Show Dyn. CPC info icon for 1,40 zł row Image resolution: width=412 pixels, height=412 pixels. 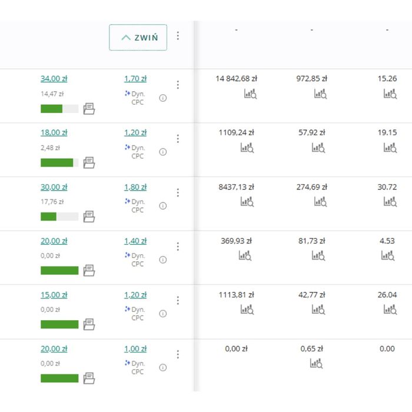pos(163,260)
